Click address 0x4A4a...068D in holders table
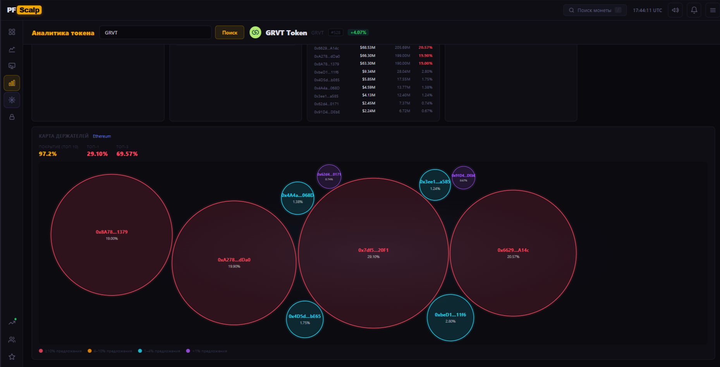This screenshot has width=720, height=367. coord(327,88)
